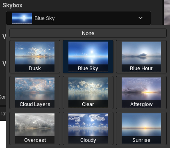Pick the Afterglow skybox
Image resolution: width=170 pixels, height=148 pixels.
[141, 93]
